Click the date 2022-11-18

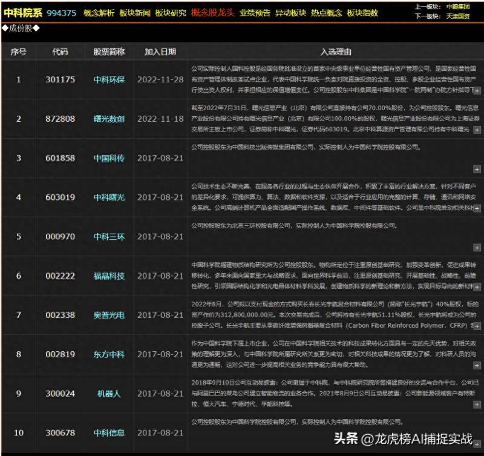[x=160, y=119]
